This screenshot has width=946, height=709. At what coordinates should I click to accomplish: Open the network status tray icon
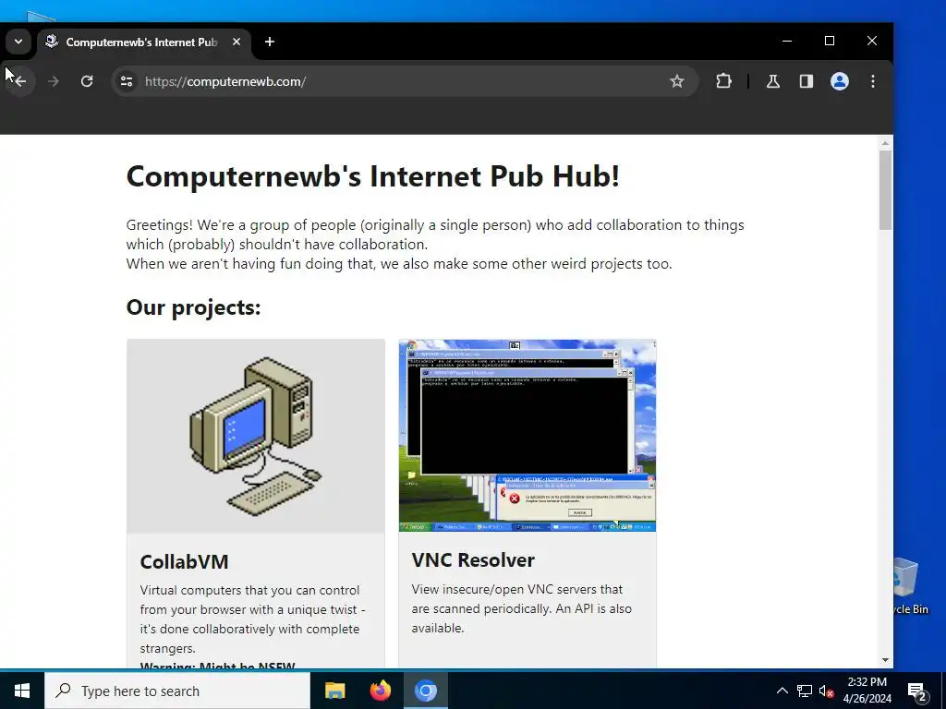[805, 691]
